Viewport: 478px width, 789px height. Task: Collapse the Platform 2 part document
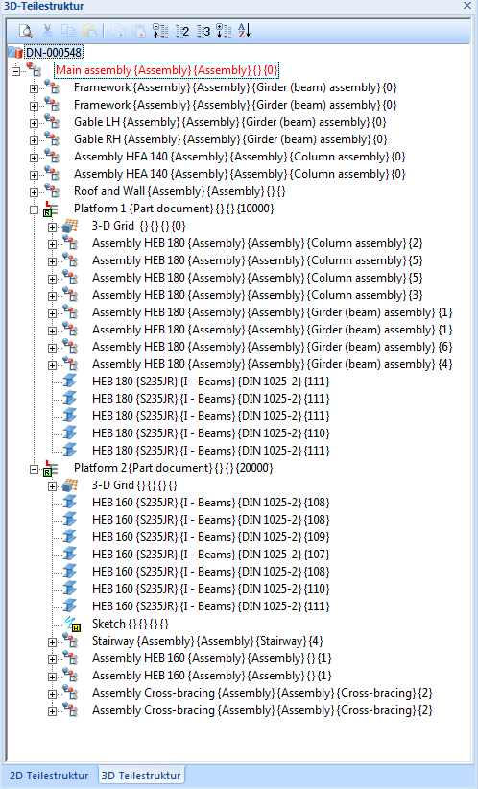click(x=34, y=469)
